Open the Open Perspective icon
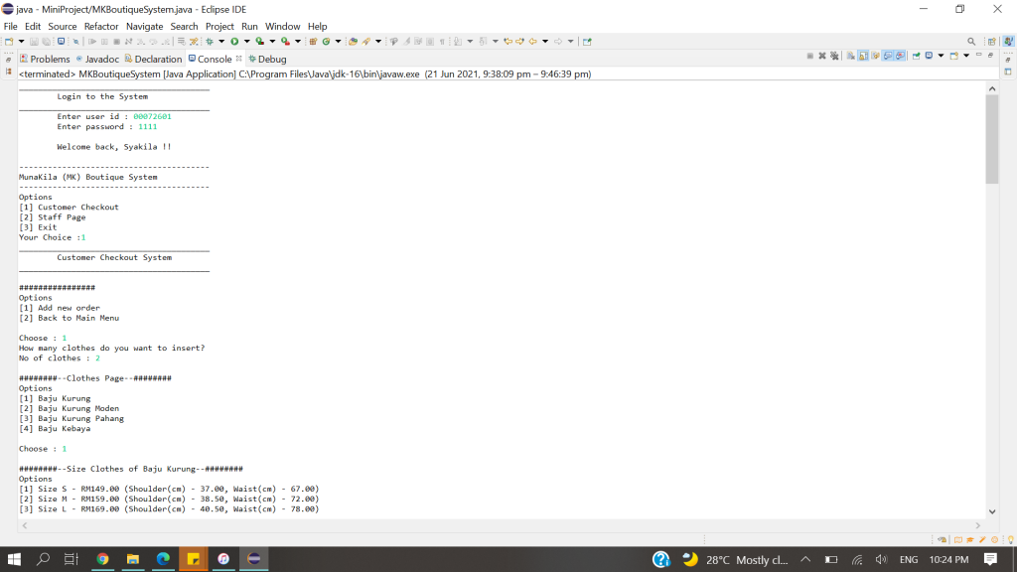The image size is (1017, 572). [991, 42]
